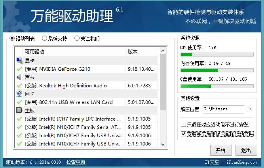Viewport: 264px width, 168px height.
Task: Click the 驱动版本 6.1.2014.0818 status text
Action: (33, 162)
